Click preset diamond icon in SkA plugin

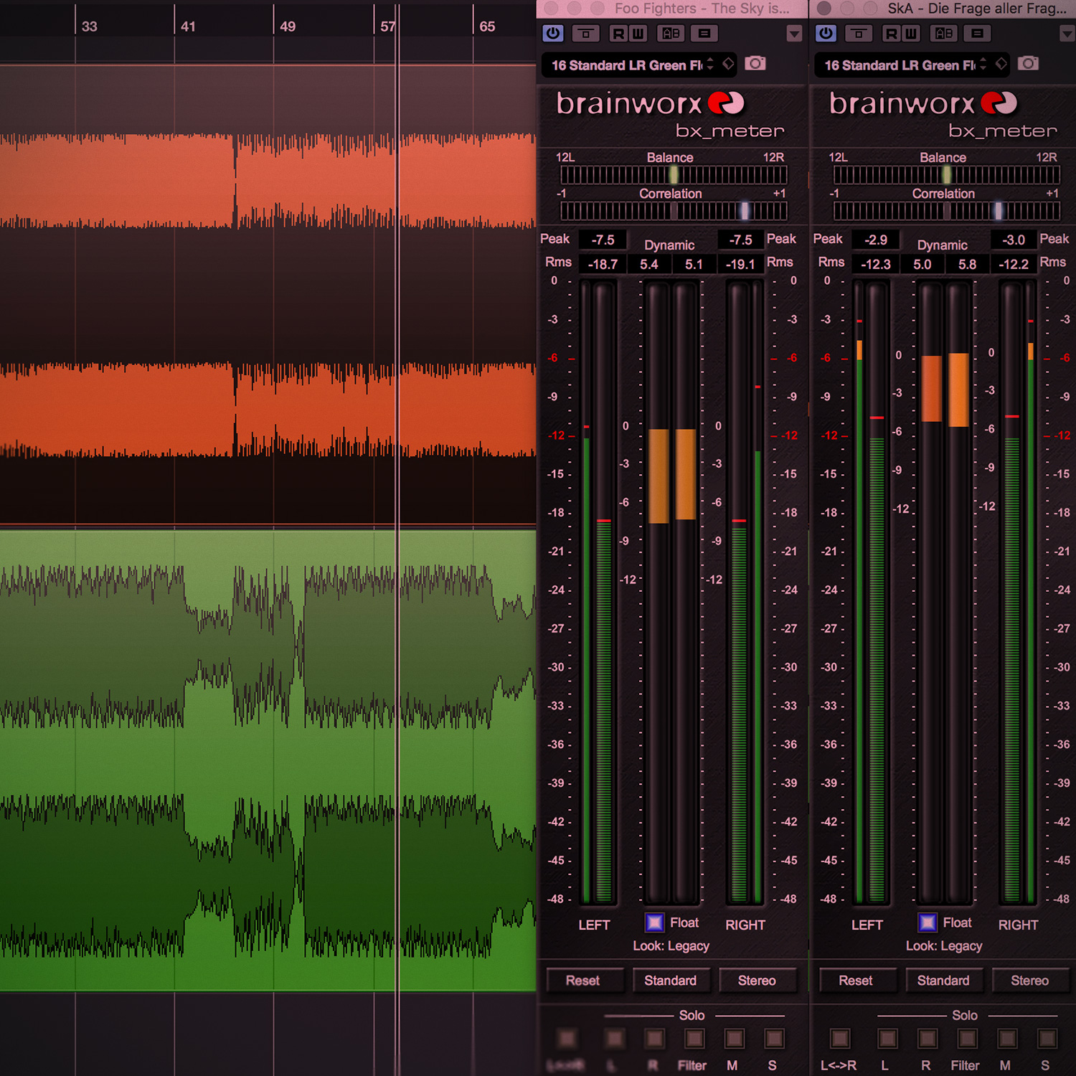click(x=1001, y=64)
